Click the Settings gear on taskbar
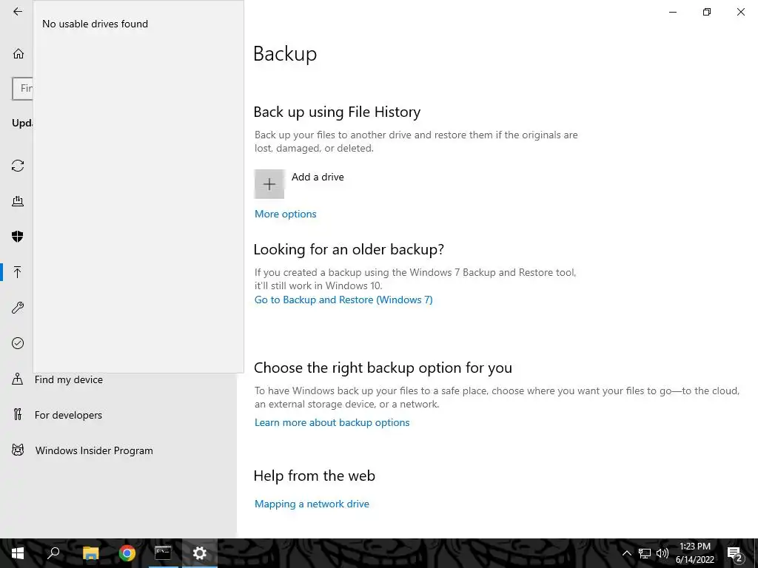Image resolution: width=758 pixels, height=568 pixels. pyautogui.click(x=200, y=553)
